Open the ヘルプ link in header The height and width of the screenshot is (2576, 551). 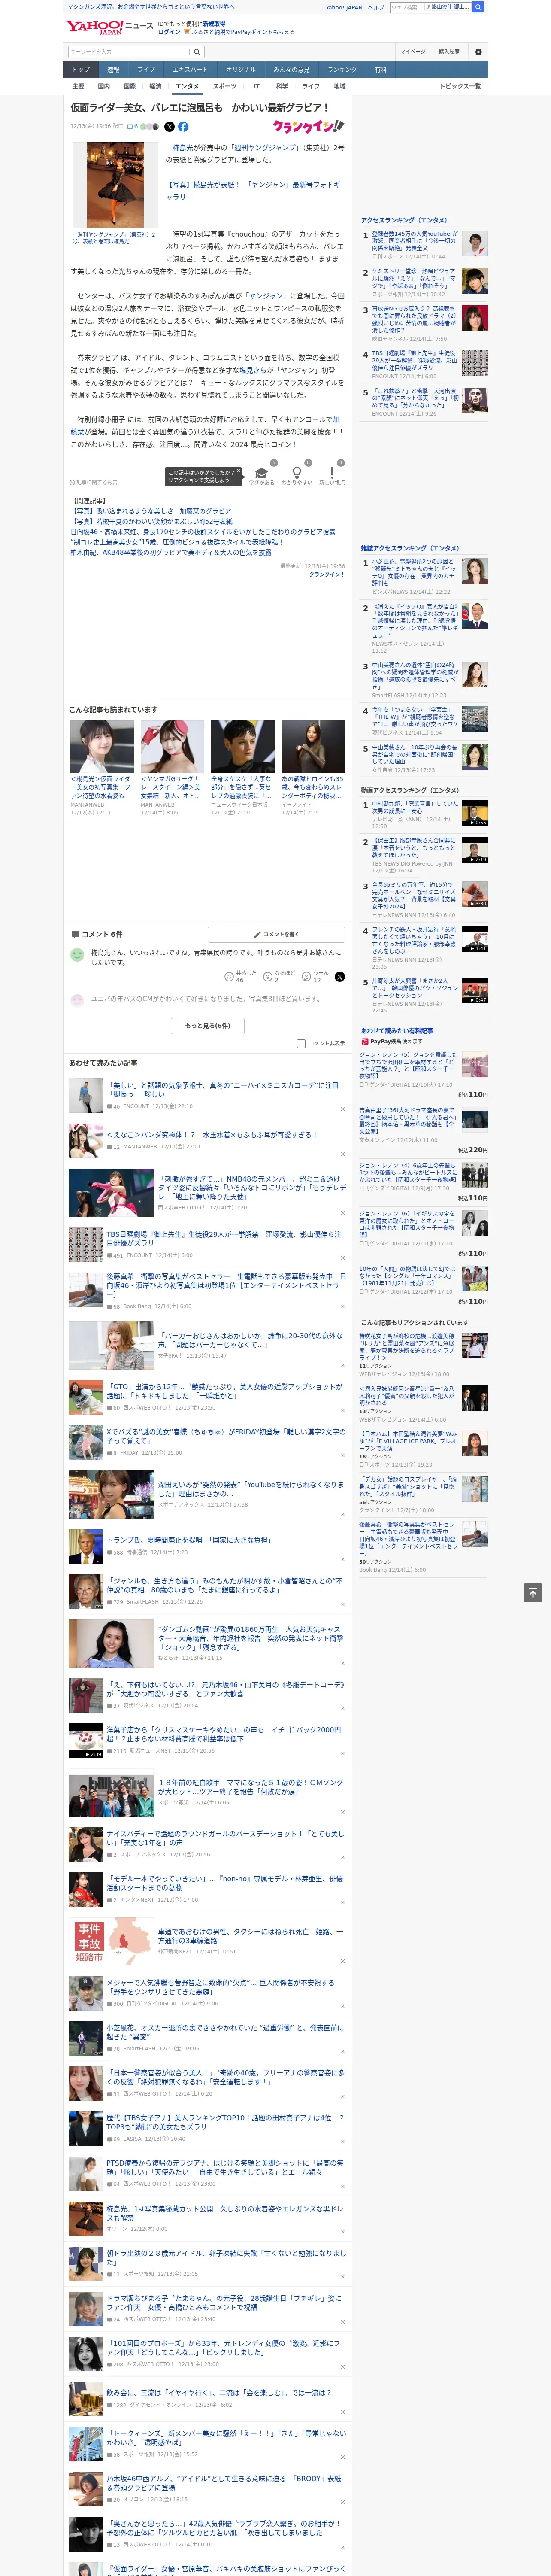(x=376, y=7)
